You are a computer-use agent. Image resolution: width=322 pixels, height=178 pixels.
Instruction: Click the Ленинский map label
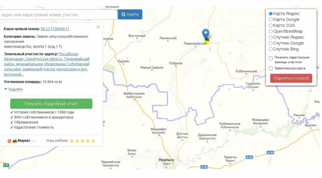click(x=168, y=38)
